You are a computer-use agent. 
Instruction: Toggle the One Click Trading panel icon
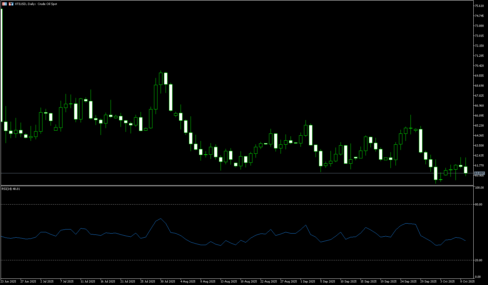point(4,4)
